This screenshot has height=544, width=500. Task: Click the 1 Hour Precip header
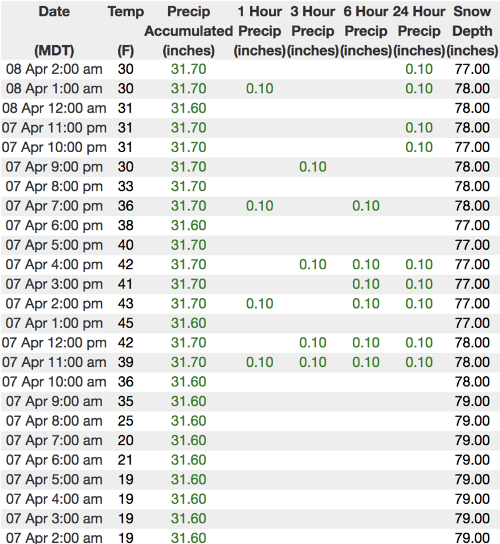tap(259, 31)
